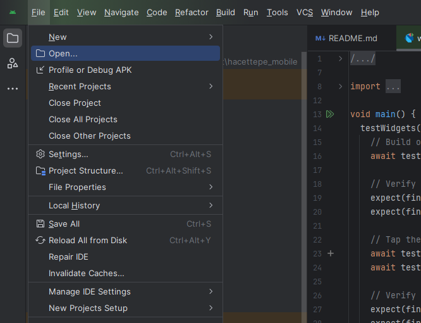Select Open... in the File menu
This screenshot has width=421, height=323.
[x=125, y=53]
